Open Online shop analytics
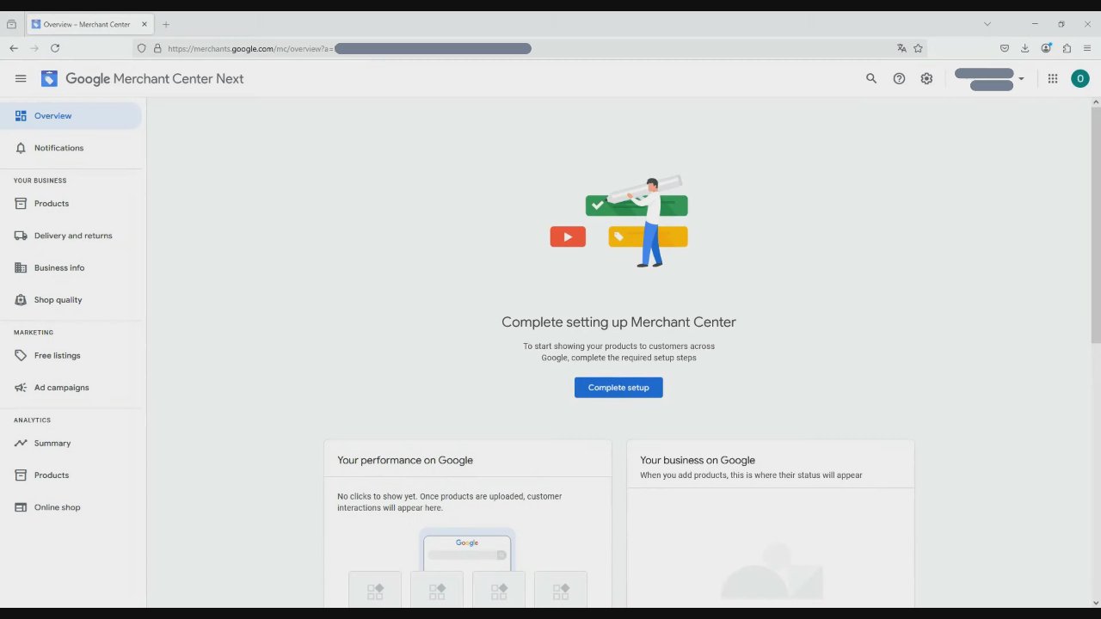The width and height of the screenshot is (1101, 619). click(71, 507)
